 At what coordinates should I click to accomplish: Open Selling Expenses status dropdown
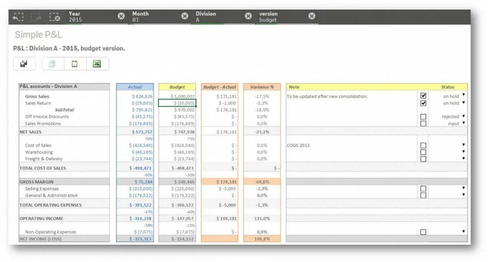click(x=463, y=188)
